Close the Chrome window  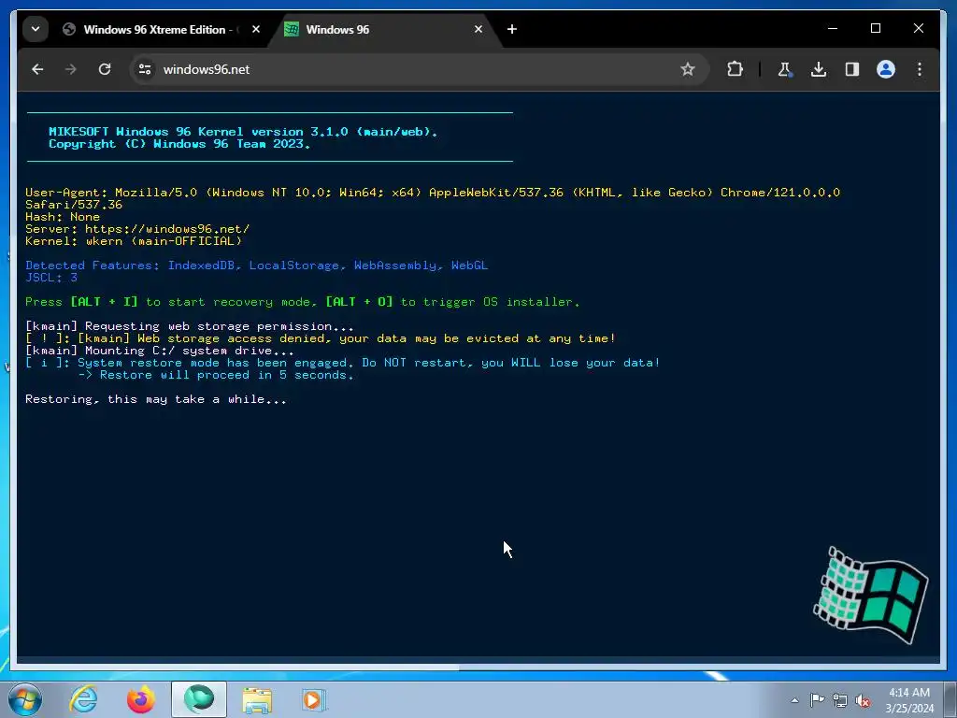pyautogui.click(x=918, y=29)
